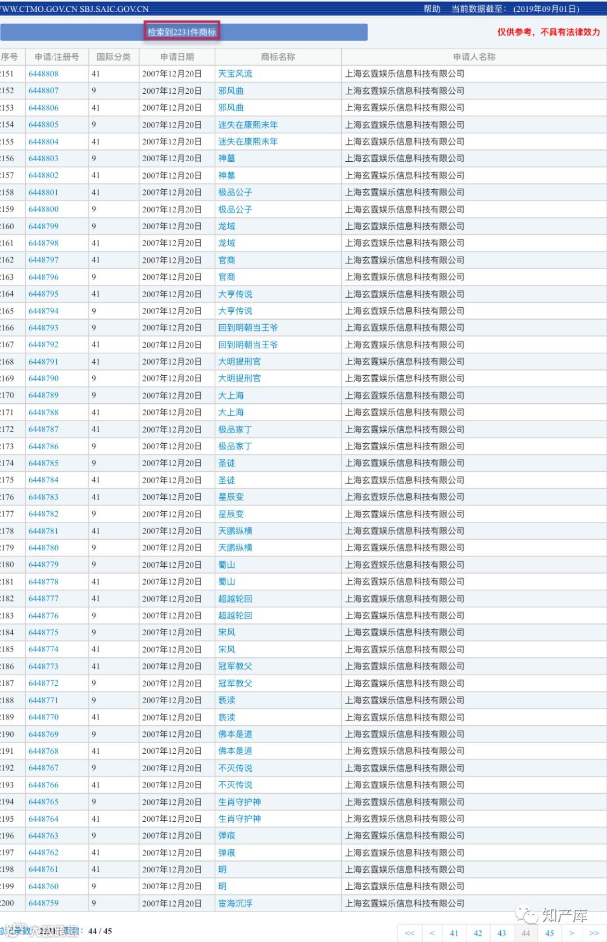Go to next page with > button

572,933
